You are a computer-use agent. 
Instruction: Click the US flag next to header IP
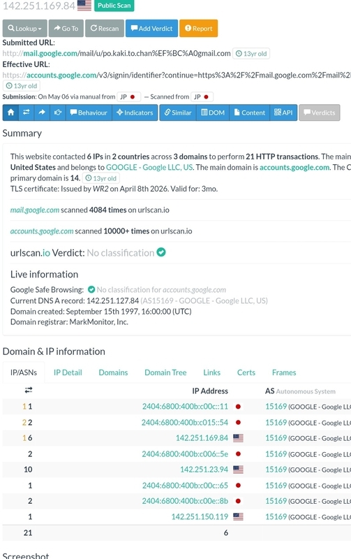pos(84,6)
